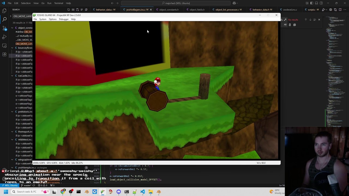Replace the current match
The height and width of the screenshot is (196, 349).
pos(290,25)
